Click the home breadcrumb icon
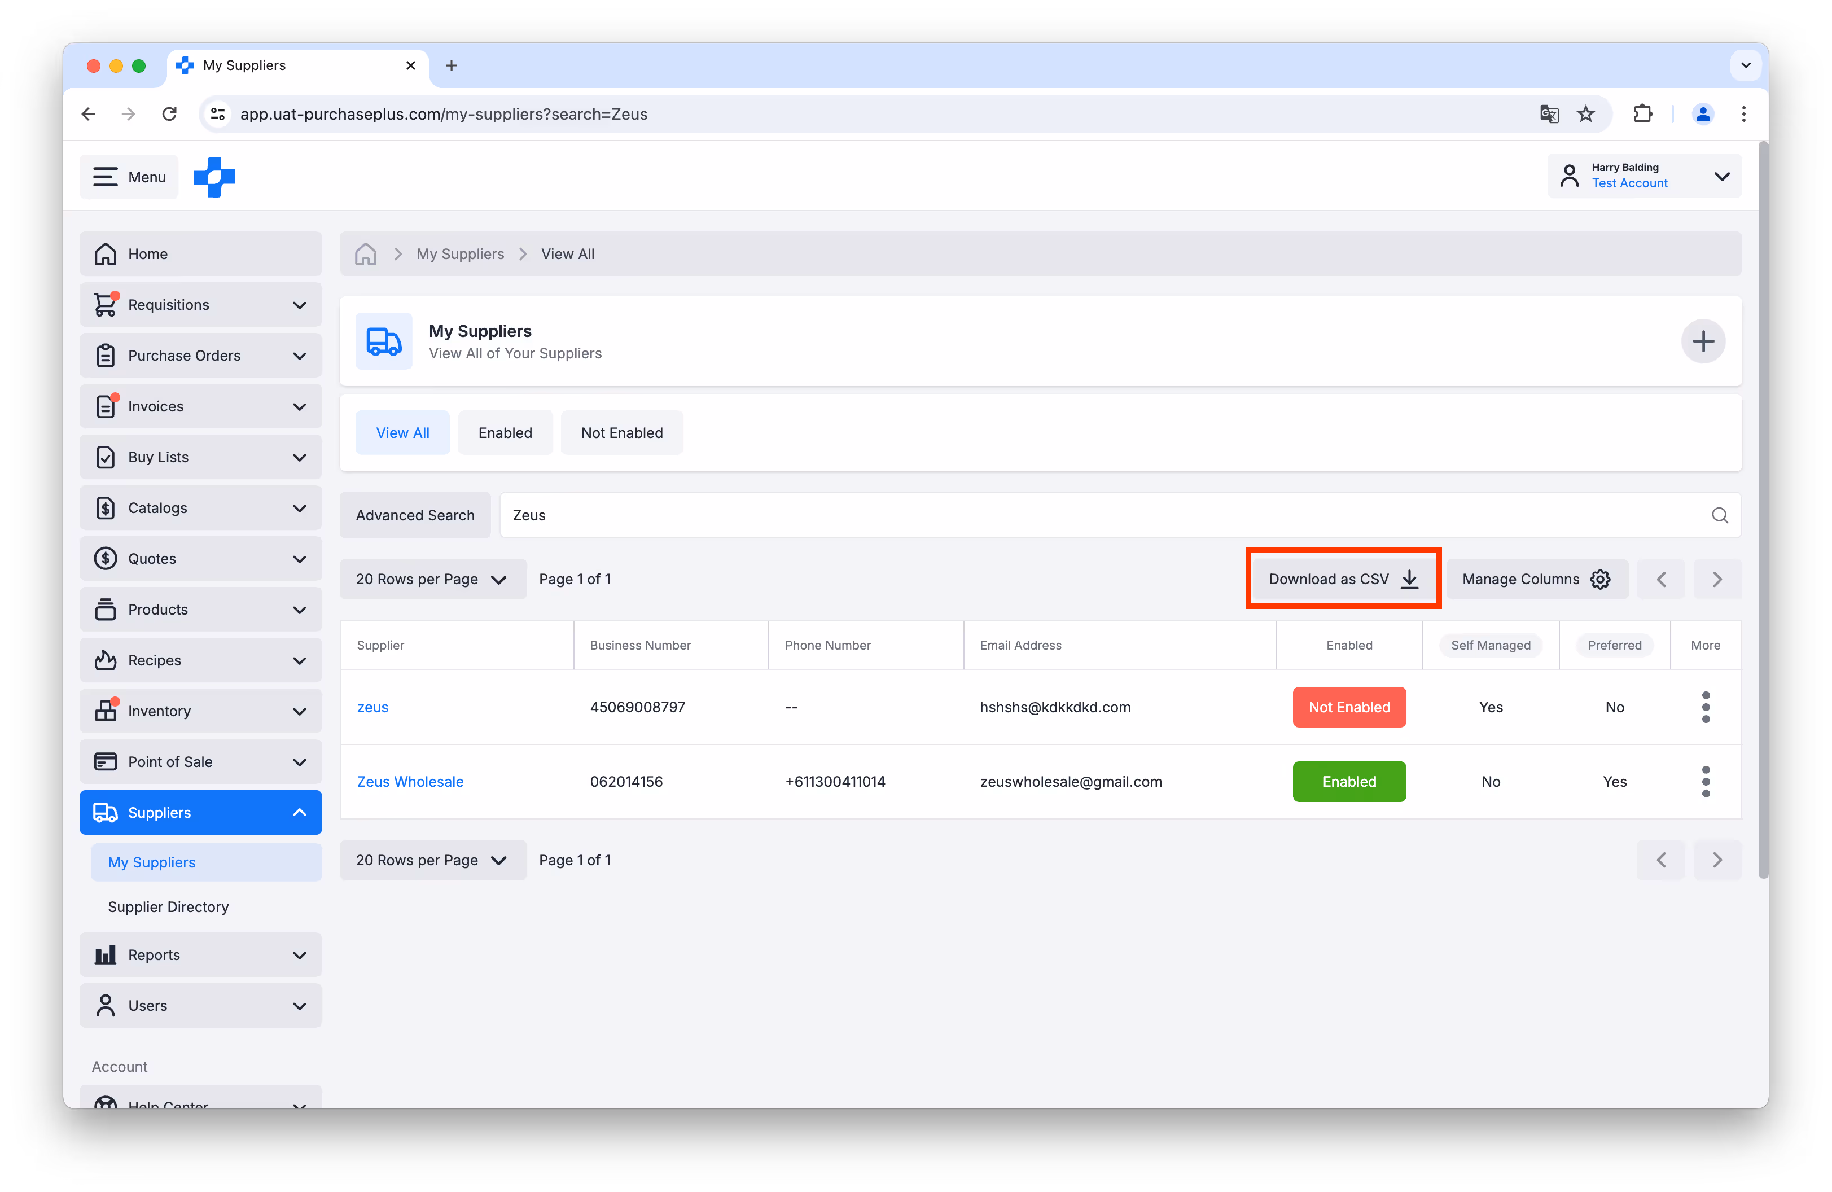Image resolution: width=1832 pixels, height=1192 pixels. 366,254
